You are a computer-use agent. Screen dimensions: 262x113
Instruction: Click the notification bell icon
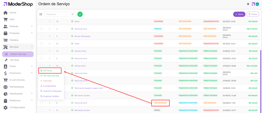[248, 4]
